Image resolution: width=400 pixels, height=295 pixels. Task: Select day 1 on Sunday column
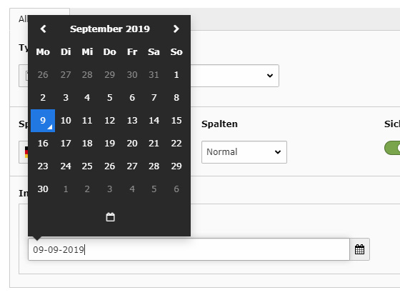pos(176,75)
